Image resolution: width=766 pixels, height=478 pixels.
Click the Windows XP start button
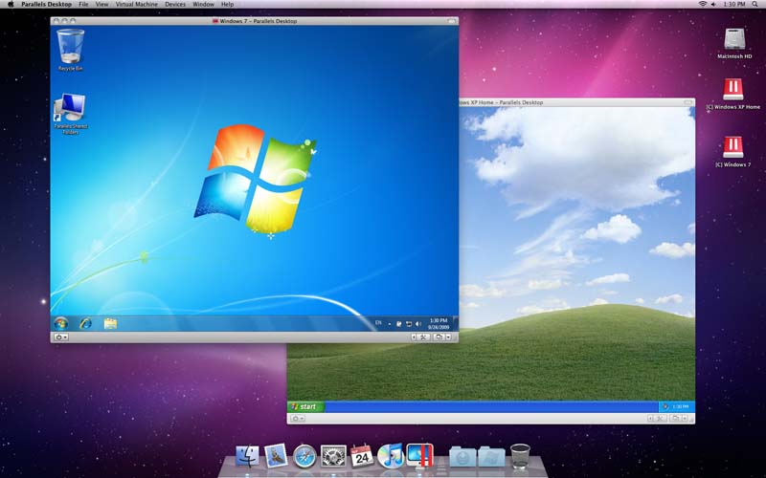point(305,406)
